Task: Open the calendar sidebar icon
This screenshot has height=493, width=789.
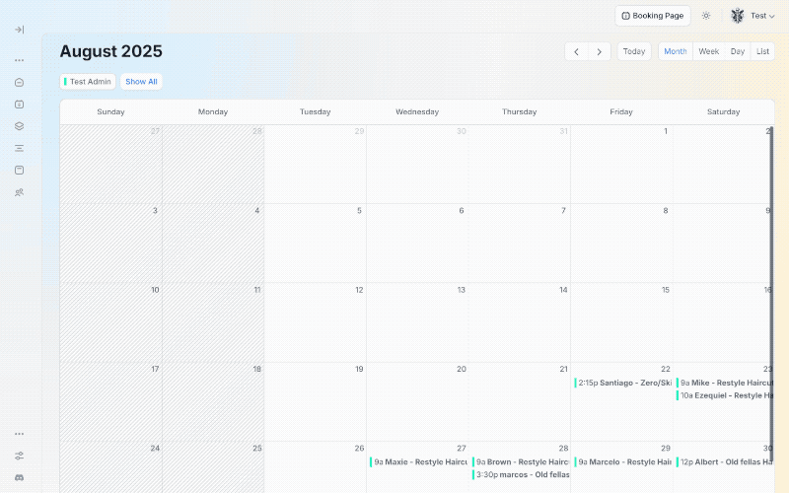Action: (x=19, y=105)
